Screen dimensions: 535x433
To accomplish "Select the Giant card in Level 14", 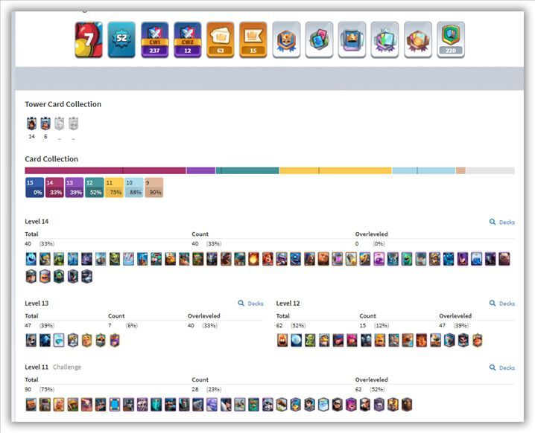I will (323, 259).
